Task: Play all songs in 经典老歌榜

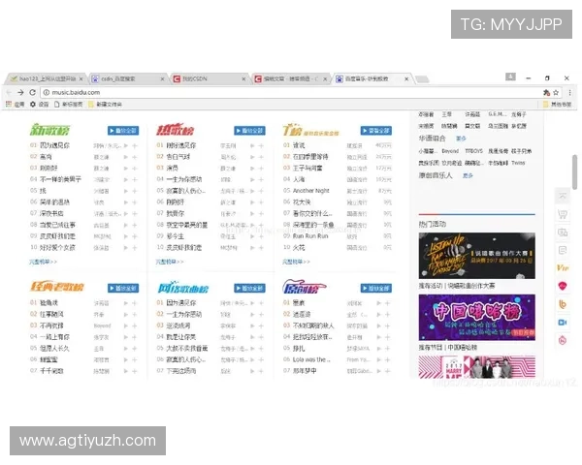Action: click(x=123, y=288)
